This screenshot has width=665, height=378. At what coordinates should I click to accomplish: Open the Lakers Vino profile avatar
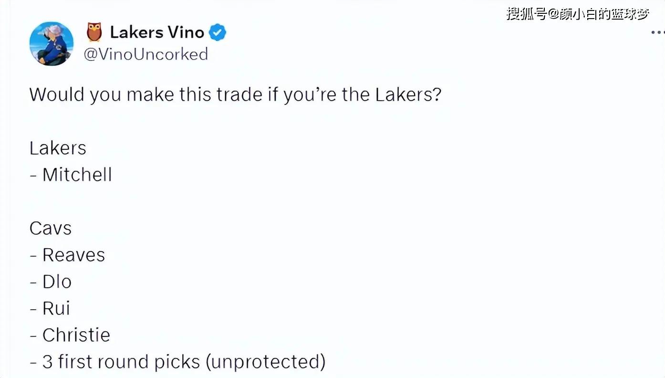[x=52, y=43]
